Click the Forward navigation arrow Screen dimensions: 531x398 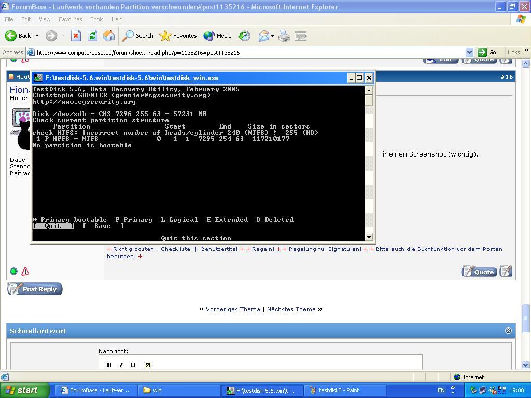[x=51, y=36]
